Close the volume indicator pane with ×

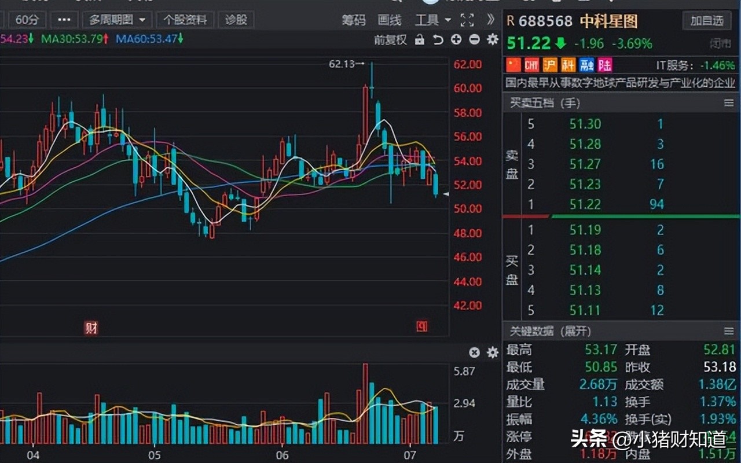474,352
